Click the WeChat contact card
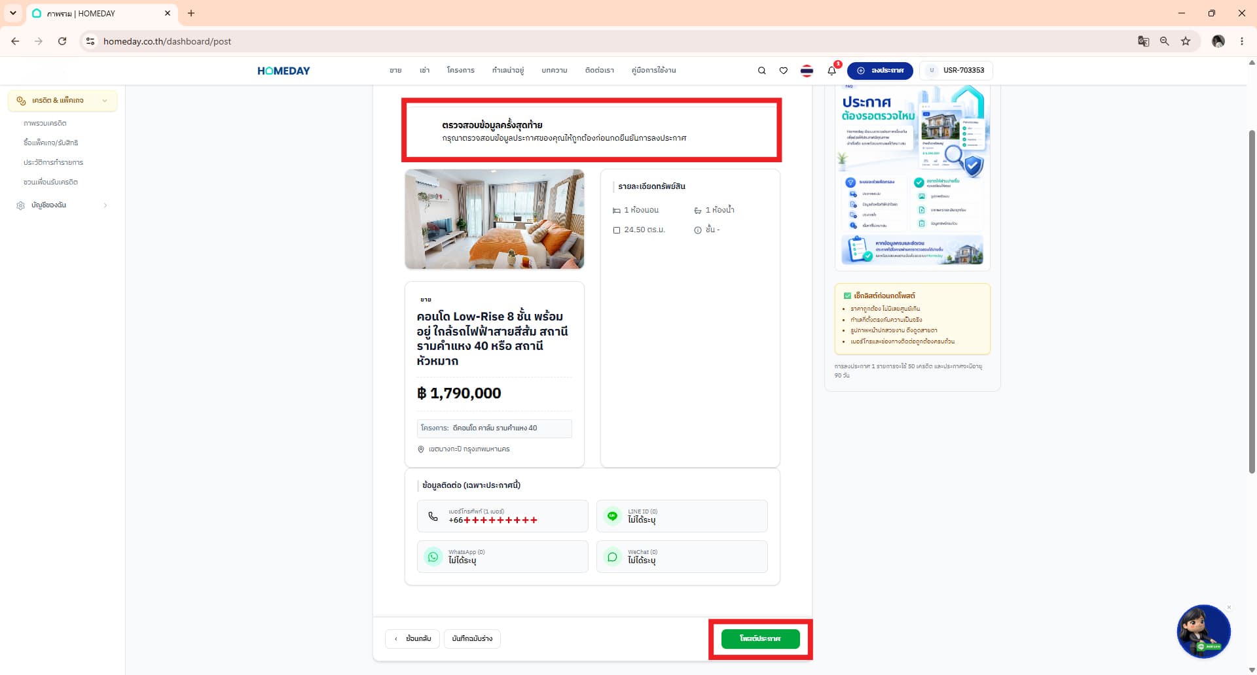Screen dimensions: 1257x675 coord(682,557)
